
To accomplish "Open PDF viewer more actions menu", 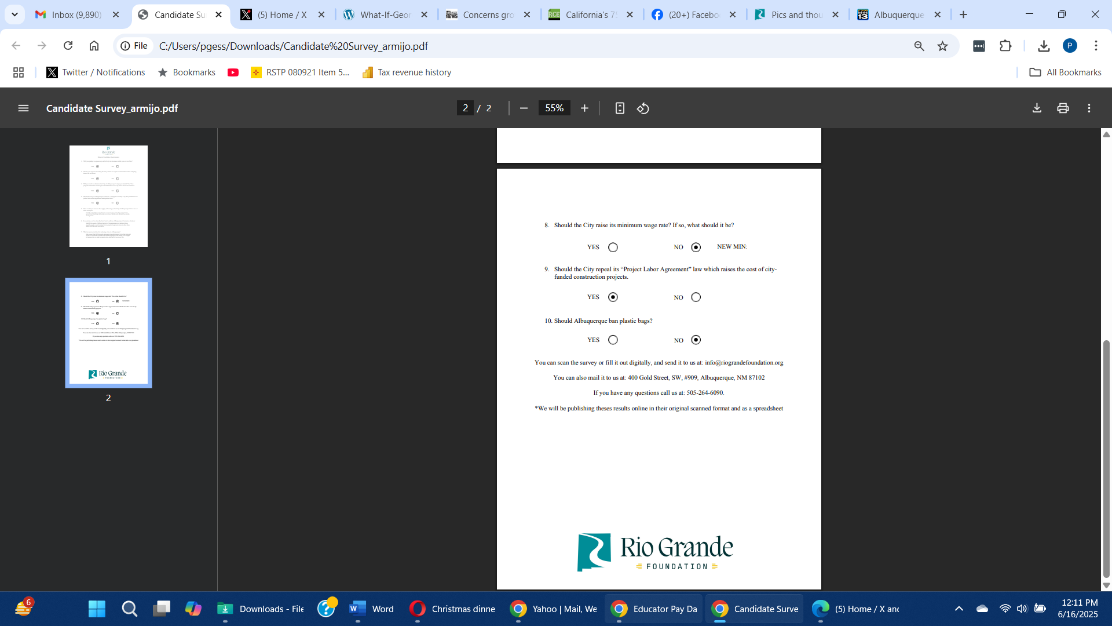I will point(1089,108).
